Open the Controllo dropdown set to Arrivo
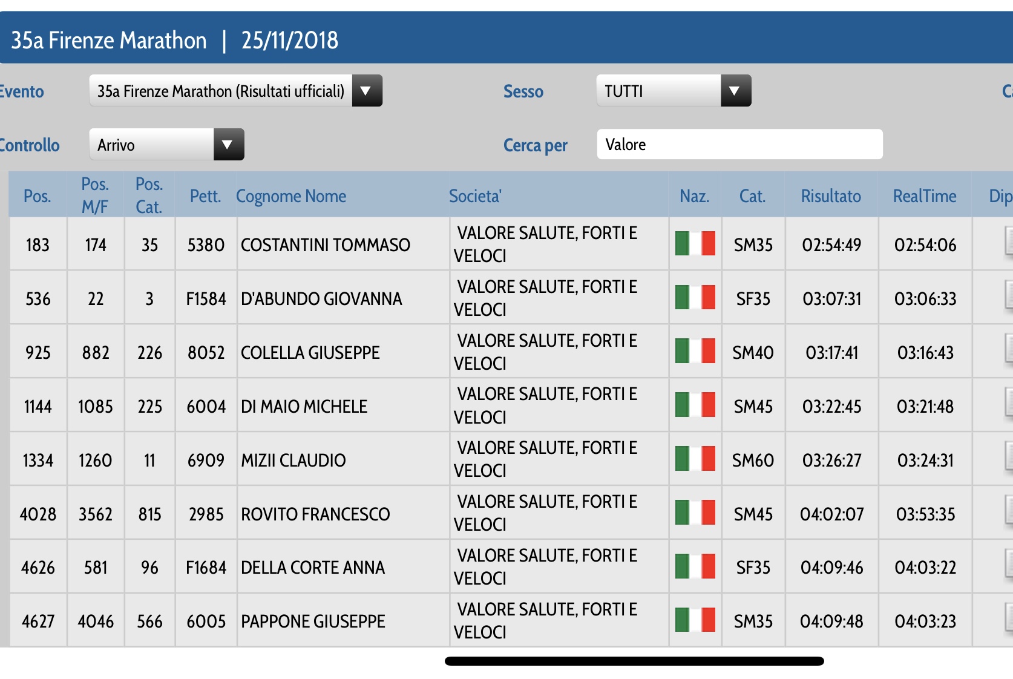 (228, 145)
